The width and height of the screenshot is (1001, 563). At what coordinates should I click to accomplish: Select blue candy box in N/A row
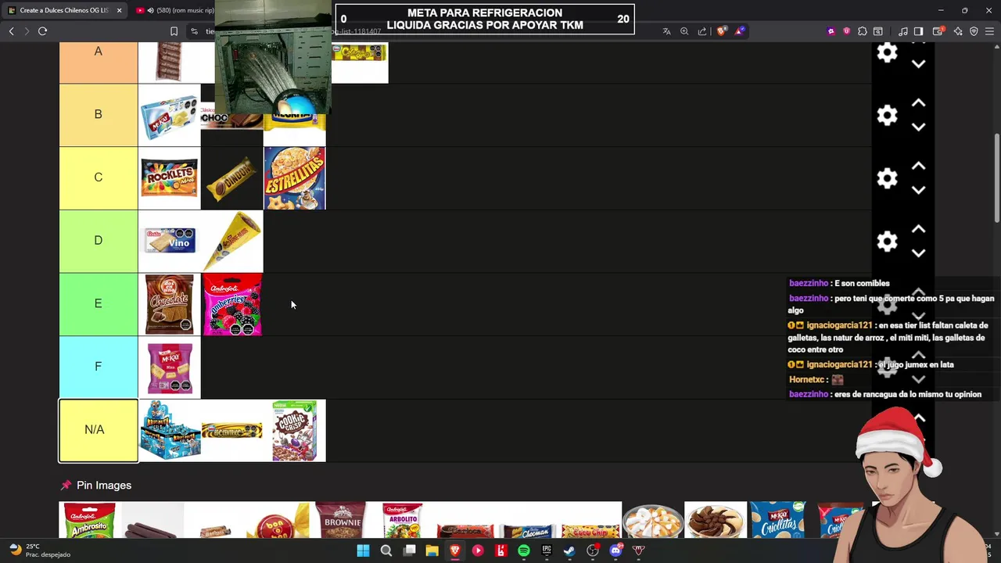pyautogui.click(x=169, y=430)
